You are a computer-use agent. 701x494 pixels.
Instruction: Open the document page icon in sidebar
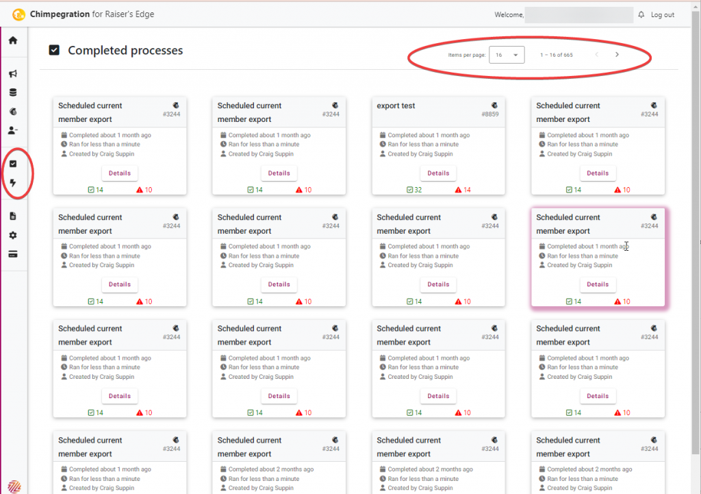coord(13,216)
